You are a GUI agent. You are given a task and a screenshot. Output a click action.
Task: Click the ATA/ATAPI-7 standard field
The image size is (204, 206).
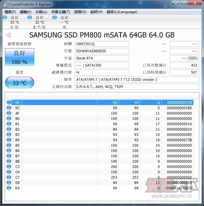tap(137, 80)
